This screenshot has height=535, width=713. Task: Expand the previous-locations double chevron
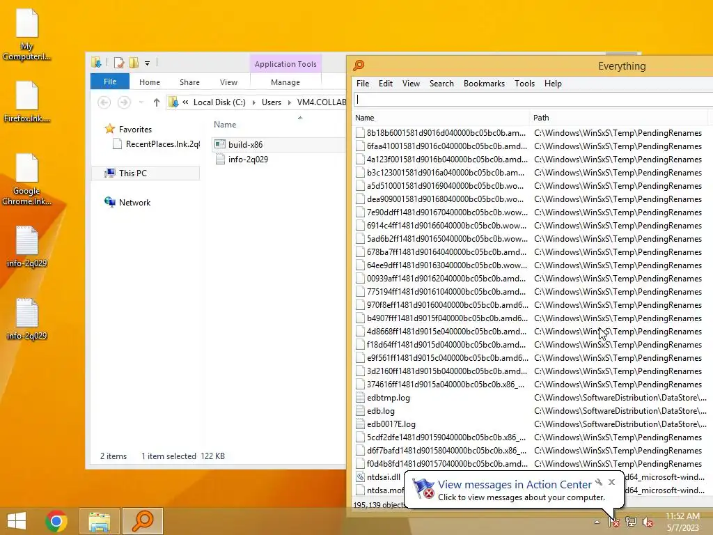coord(185,102)
